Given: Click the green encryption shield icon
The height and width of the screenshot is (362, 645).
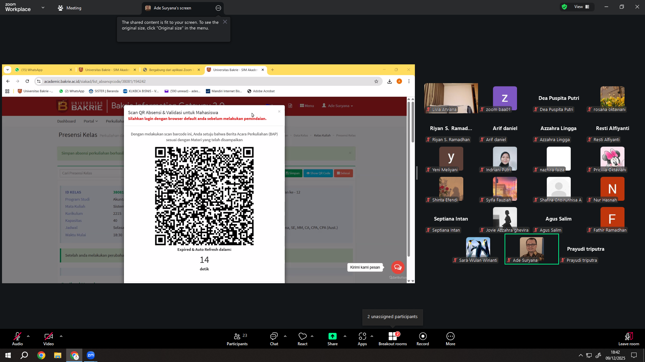Looking at the screenshot, I should coord(564,7).
